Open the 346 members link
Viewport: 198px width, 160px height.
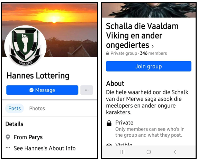pos(153,53)
